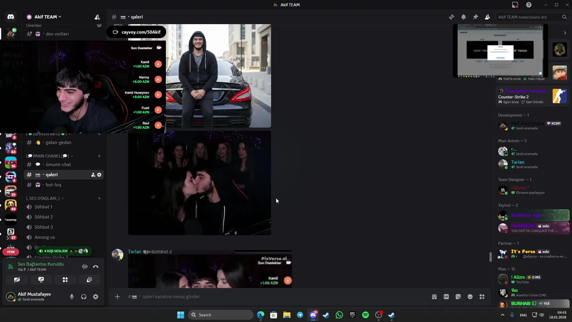Open Counter-Strike 2 activity card

(532, 97)
